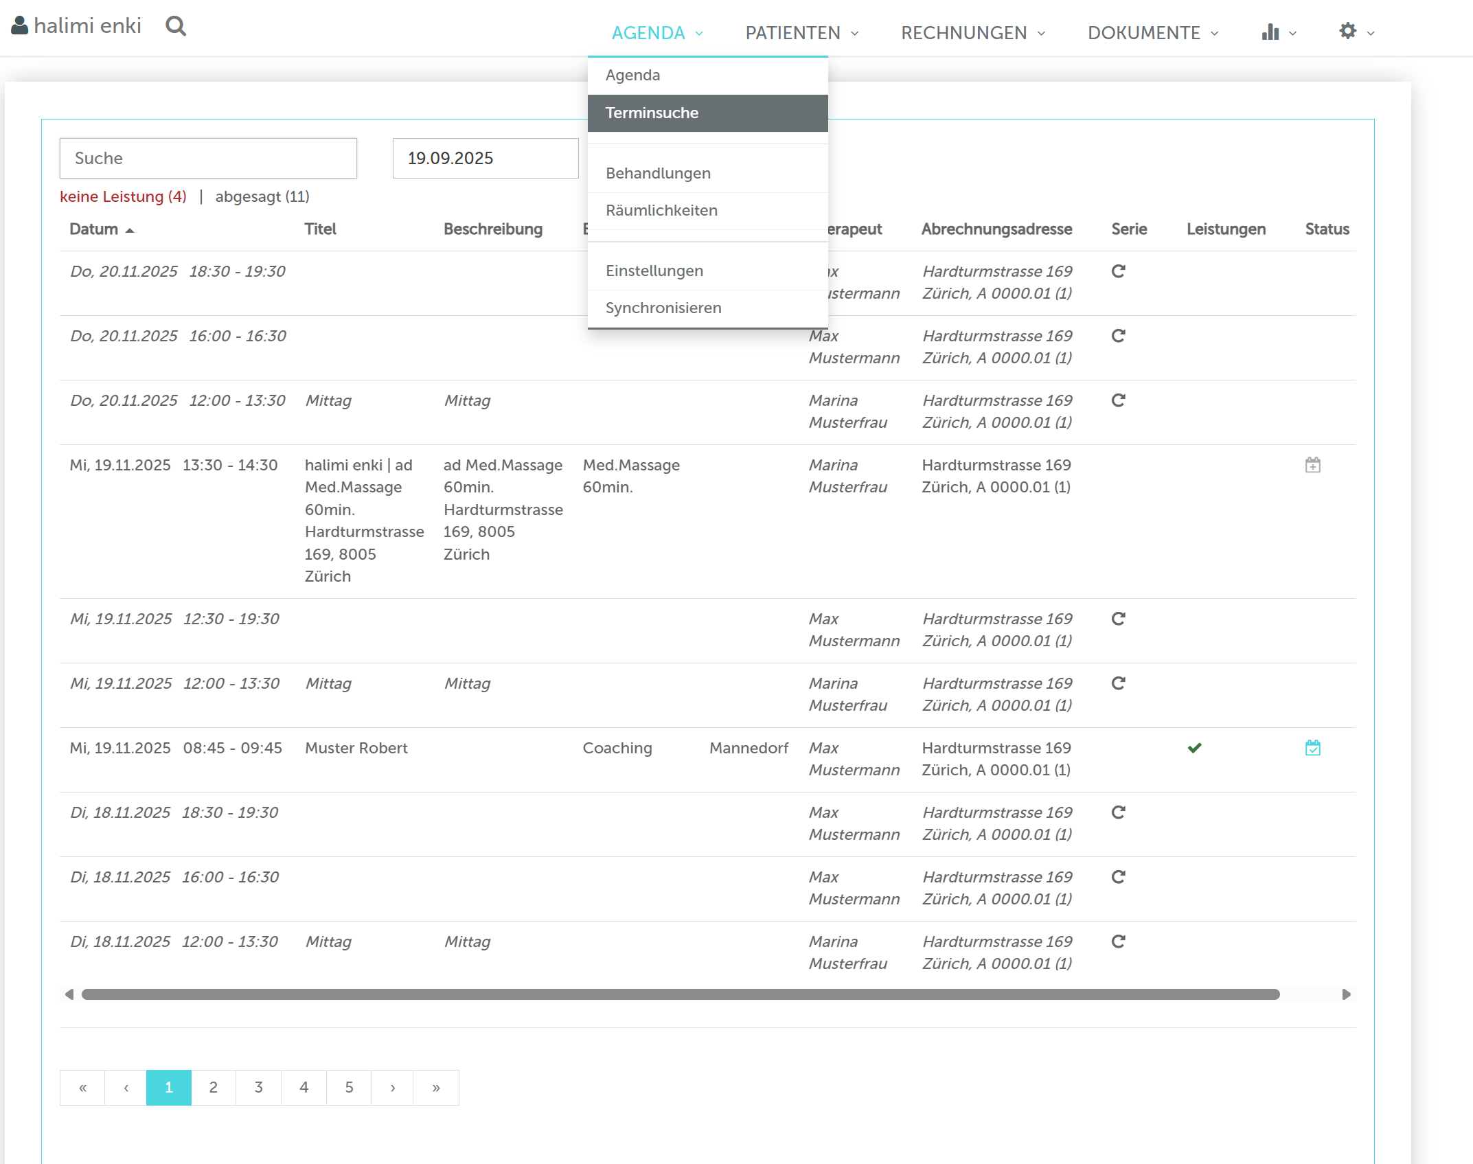Click series repeat icon for Di 18.11.2025 12:00

(x=1118, y=942)
